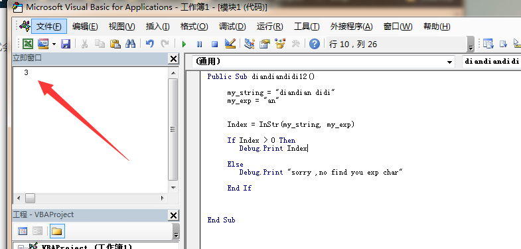Screen dimensions: 521x249
Task: Open the 编辑(E) menu
Action: tap(85, 27)
